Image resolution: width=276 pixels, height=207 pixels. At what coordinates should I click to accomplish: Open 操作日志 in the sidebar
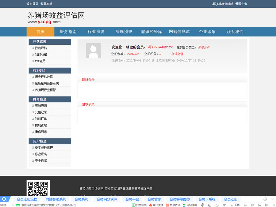[x=41, y=132]
